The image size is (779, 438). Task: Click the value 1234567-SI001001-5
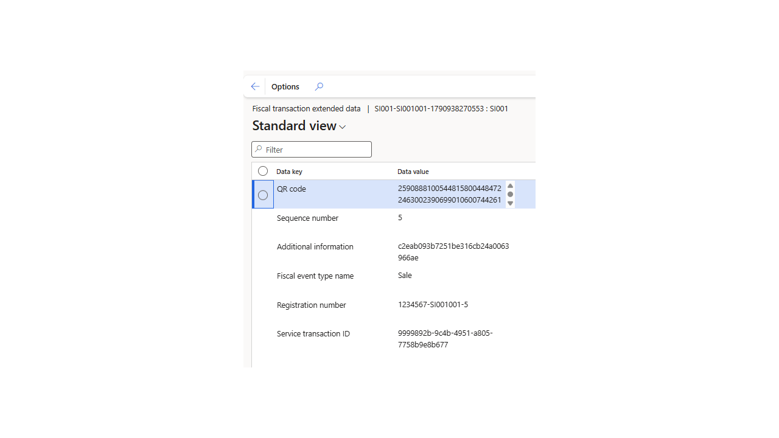pyautogui.click(x=433, y=305)
